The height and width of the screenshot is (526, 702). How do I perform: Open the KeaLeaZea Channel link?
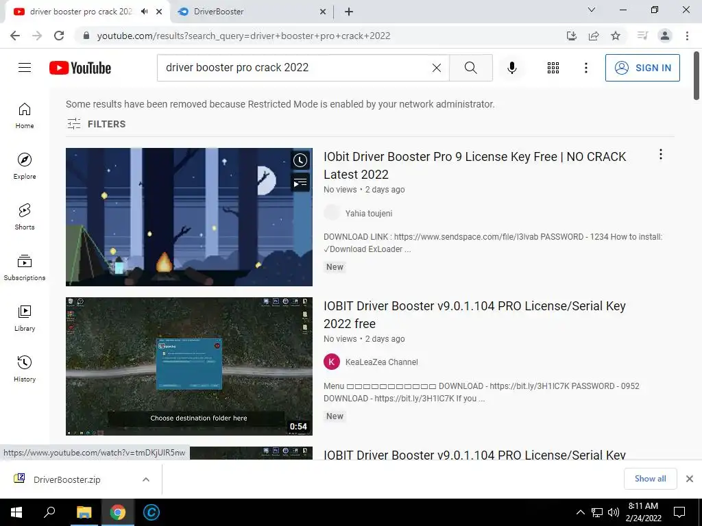pos(381,362)
